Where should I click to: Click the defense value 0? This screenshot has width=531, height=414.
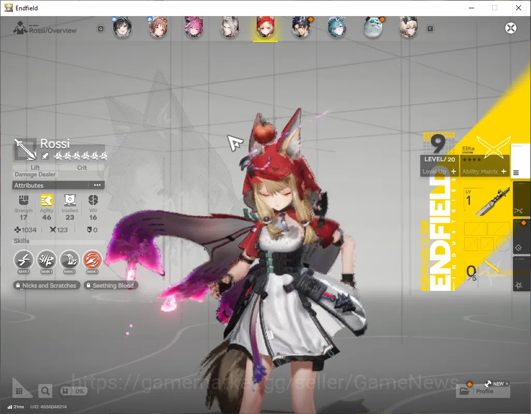pyautogui.click(x=95, y=230)
